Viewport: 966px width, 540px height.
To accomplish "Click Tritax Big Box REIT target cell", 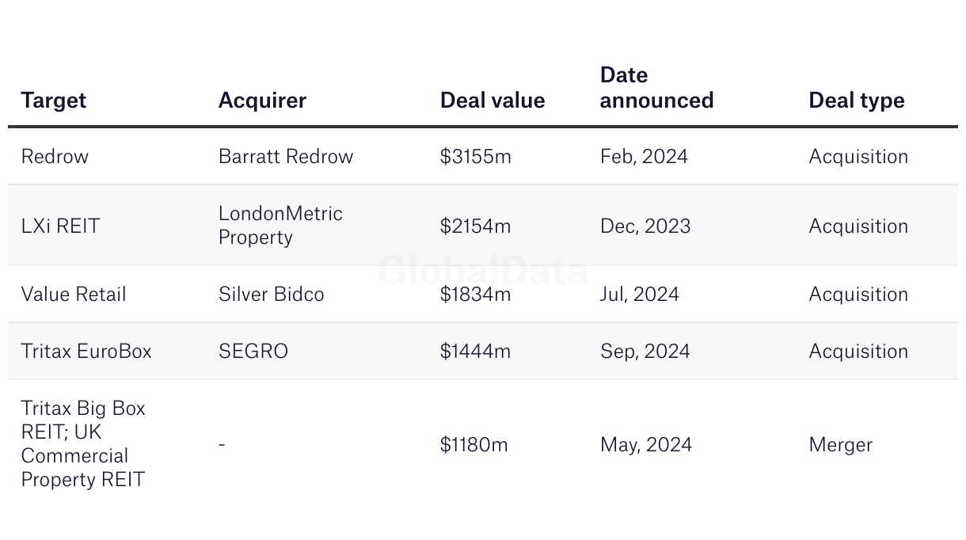I will (83, 443).
